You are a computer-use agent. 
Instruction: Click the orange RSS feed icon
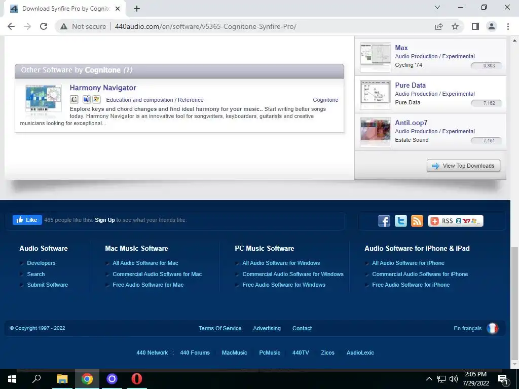(417, 221)
